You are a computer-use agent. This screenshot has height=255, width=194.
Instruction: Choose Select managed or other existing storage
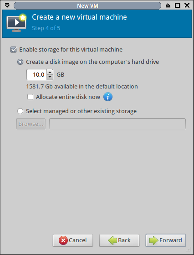tap(20, 111)
